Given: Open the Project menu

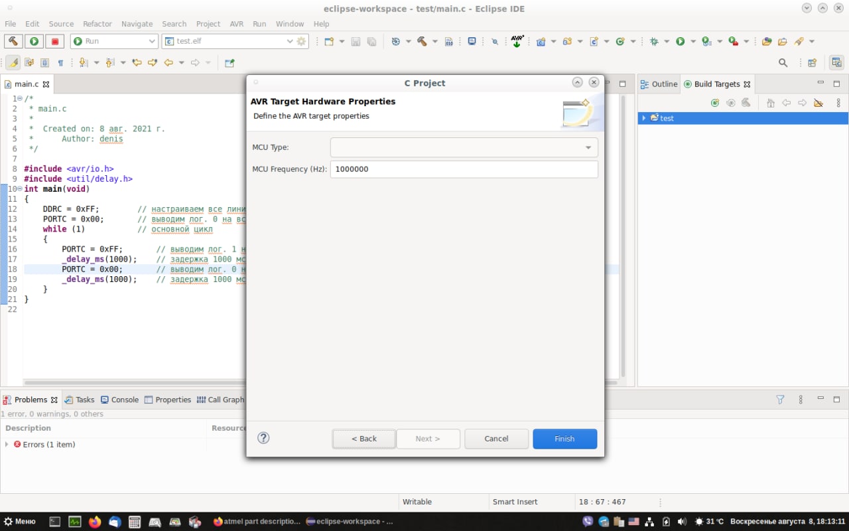Looking at the screenshot, I should 208,23.
